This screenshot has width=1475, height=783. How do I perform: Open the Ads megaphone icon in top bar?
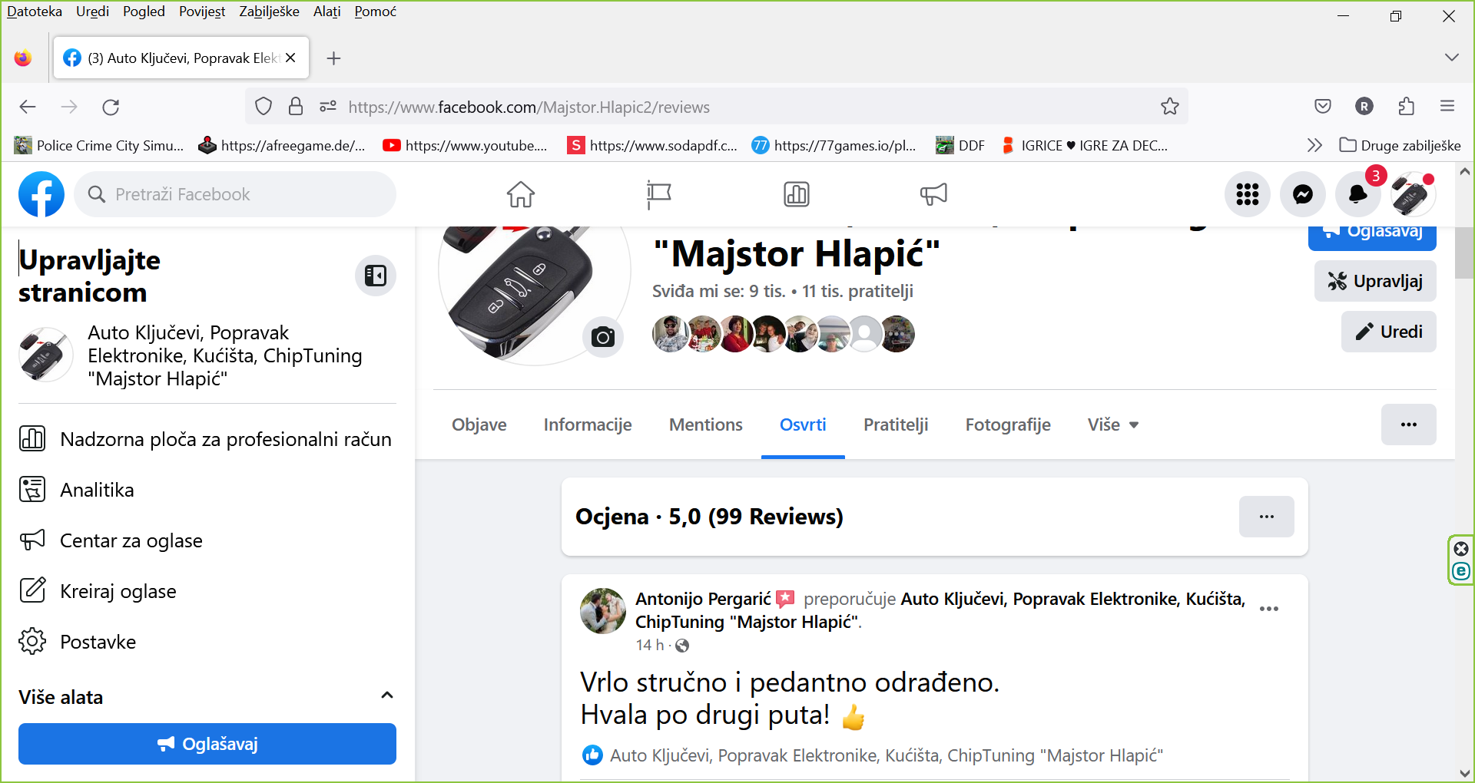tap(933, 194)
